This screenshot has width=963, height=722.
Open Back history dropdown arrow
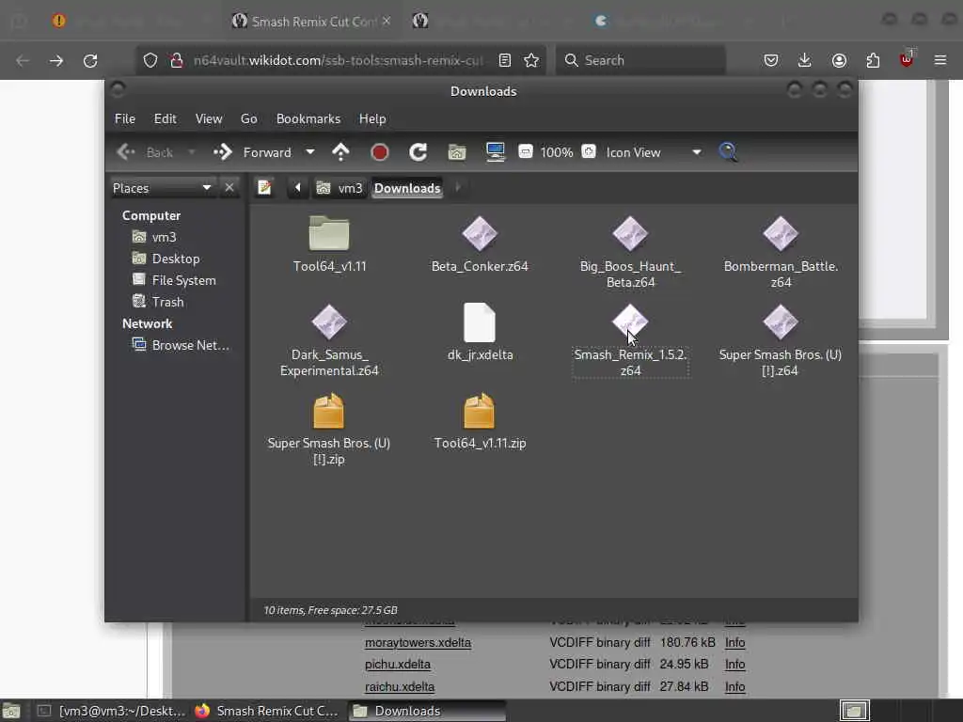tap(192, 151)
